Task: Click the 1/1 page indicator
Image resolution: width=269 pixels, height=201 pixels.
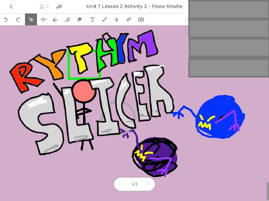Action: pos(134,184)
